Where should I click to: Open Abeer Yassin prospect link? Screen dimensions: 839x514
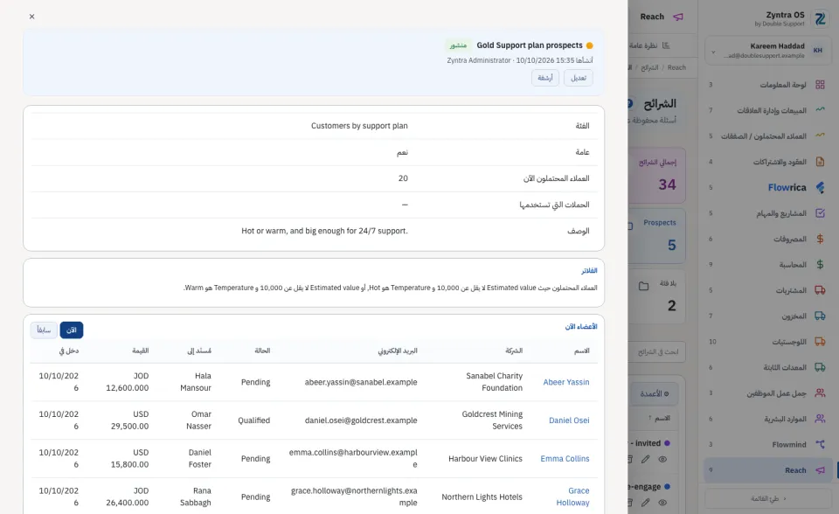[x=566, y=382]
